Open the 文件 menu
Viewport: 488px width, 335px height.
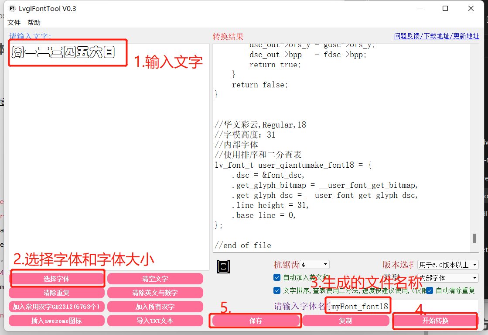[x=14, y=22]
